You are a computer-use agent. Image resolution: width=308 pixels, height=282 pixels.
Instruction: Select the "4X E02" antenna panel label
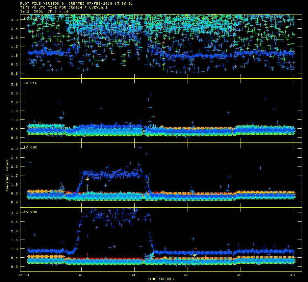(x=30, y=147)
